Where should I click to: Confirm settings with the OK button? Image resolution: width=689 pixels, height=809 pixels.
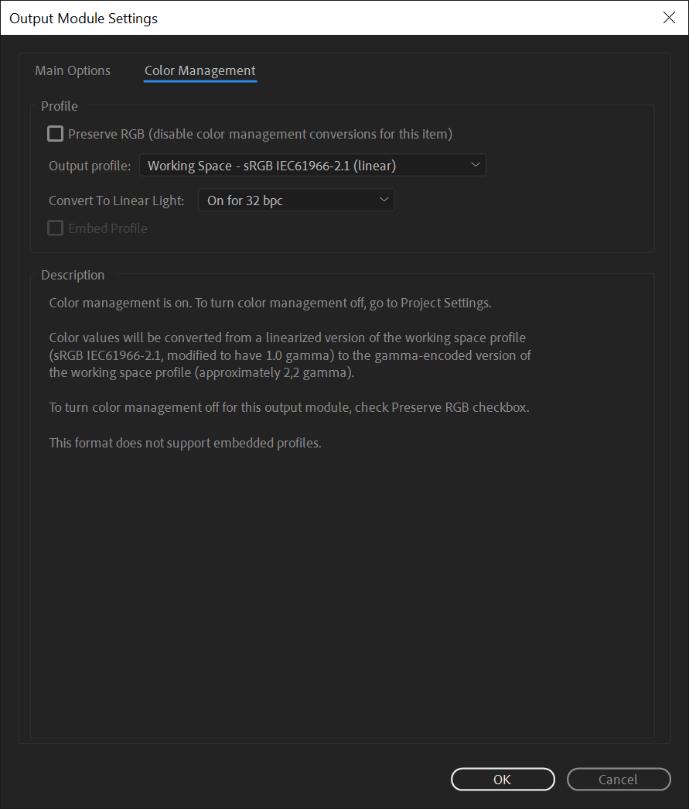coord(503,780)
